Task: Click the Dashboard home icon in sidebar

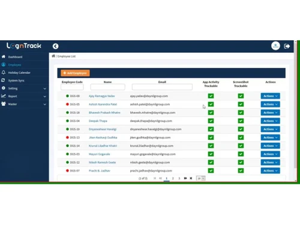Action: 4,57
